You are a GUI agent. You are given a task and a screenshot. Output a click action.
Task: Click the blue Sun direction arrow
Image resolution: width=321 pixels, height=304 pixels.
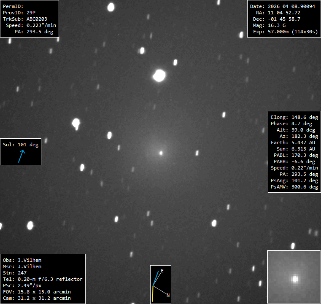click(21, 156)
